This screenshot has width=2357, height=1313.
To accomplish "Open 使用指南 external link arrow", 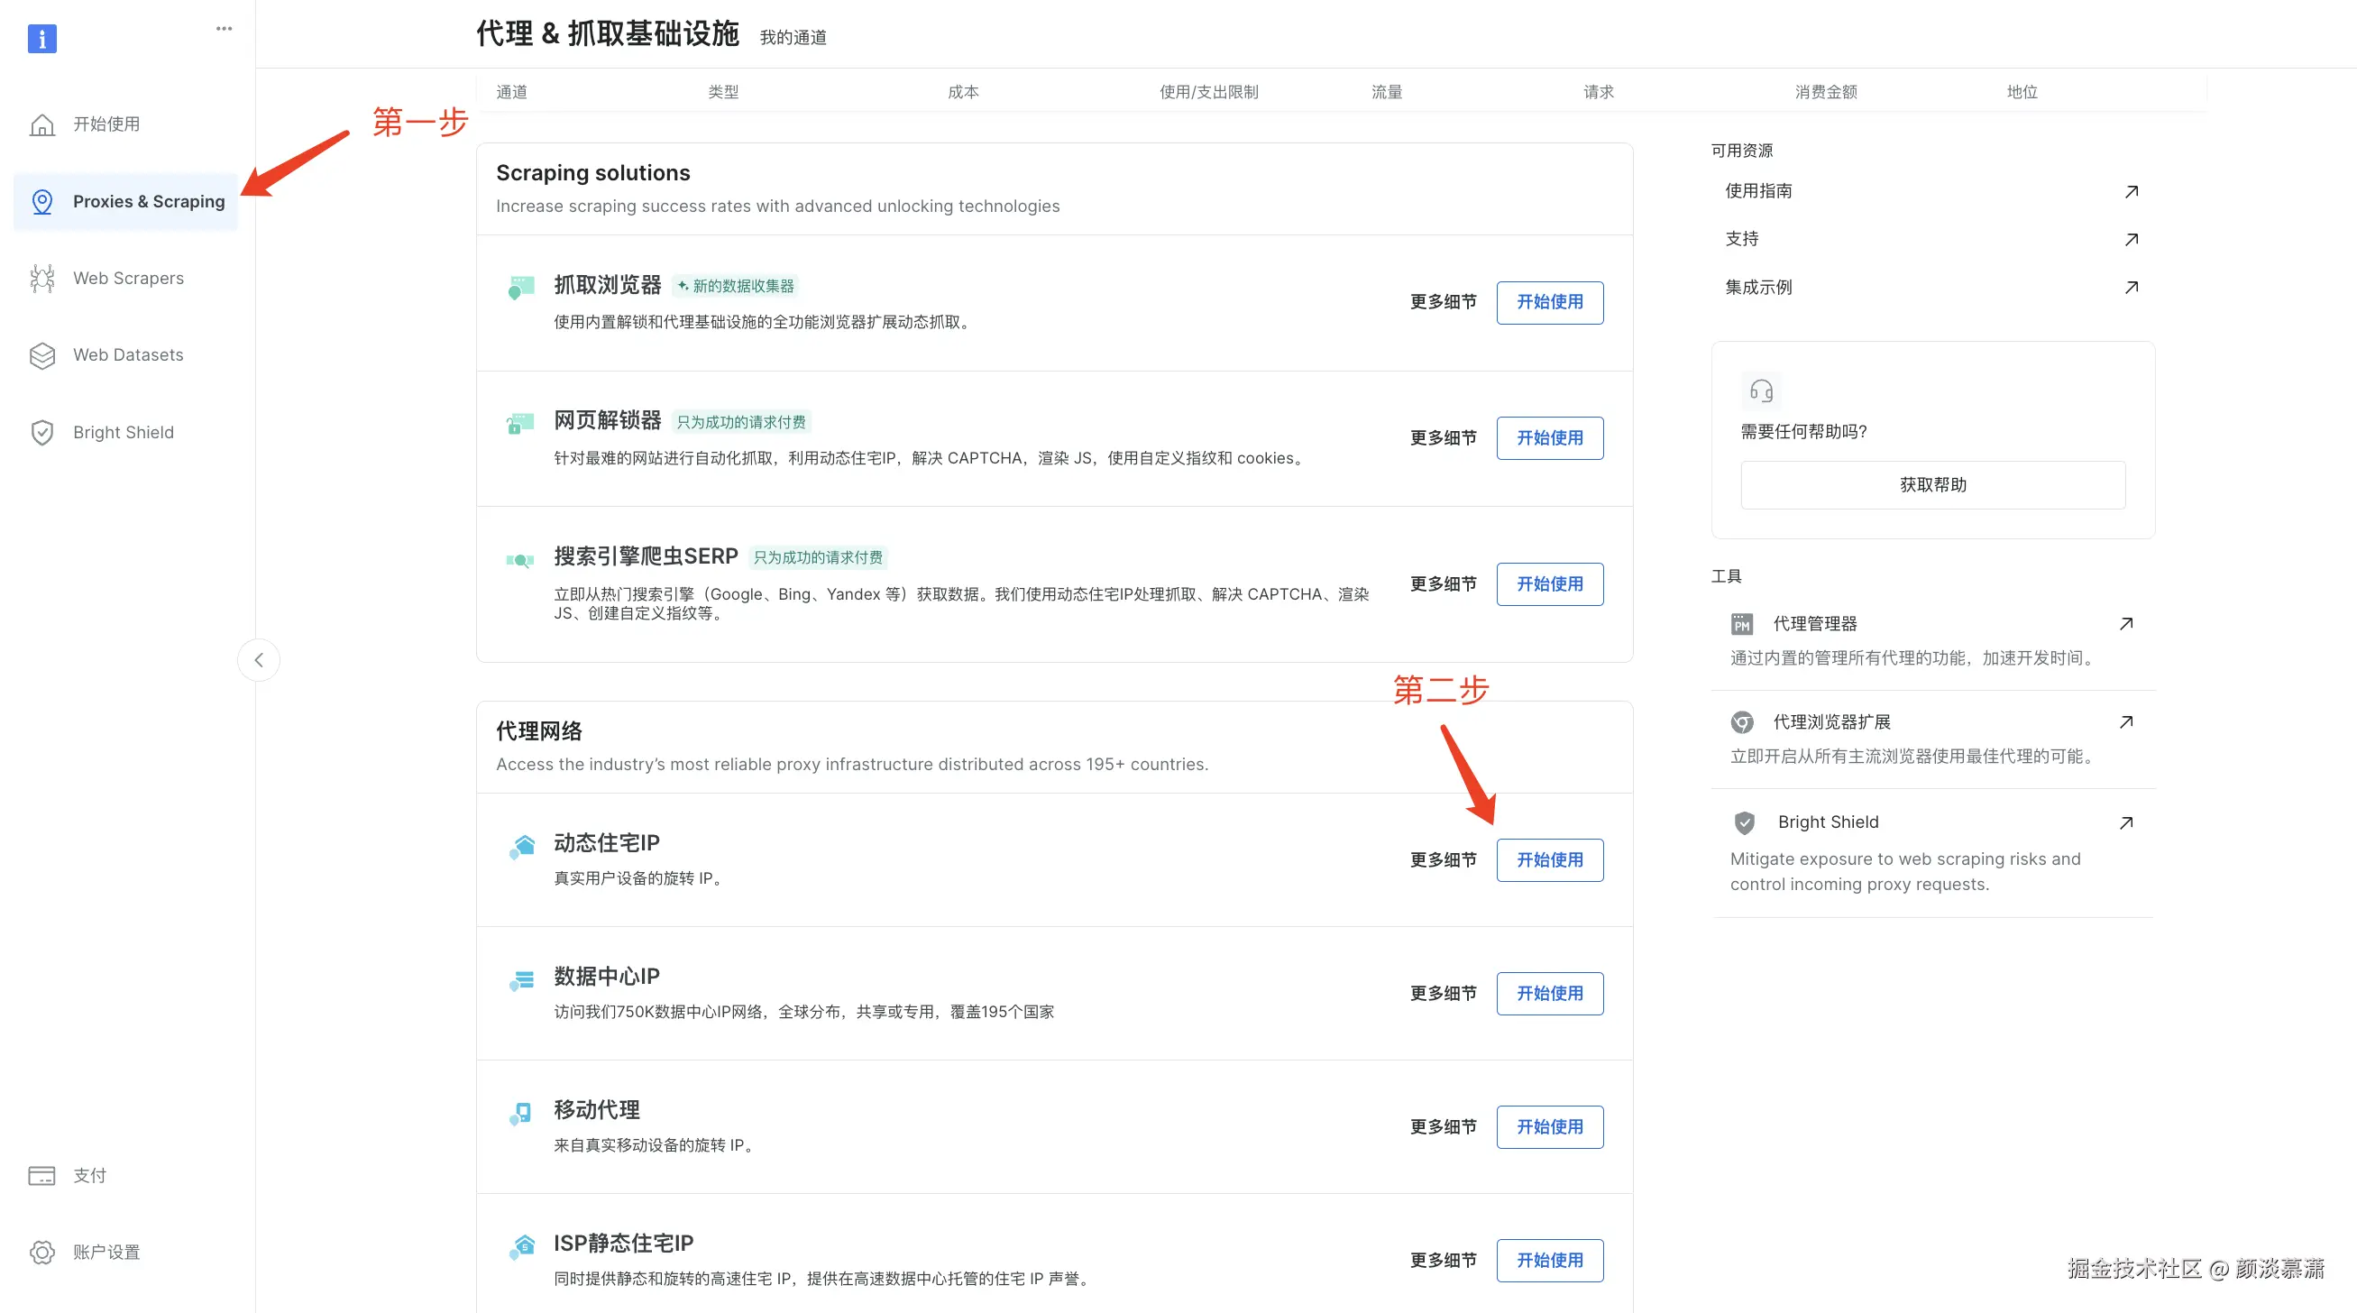I will coord(2131,191).
